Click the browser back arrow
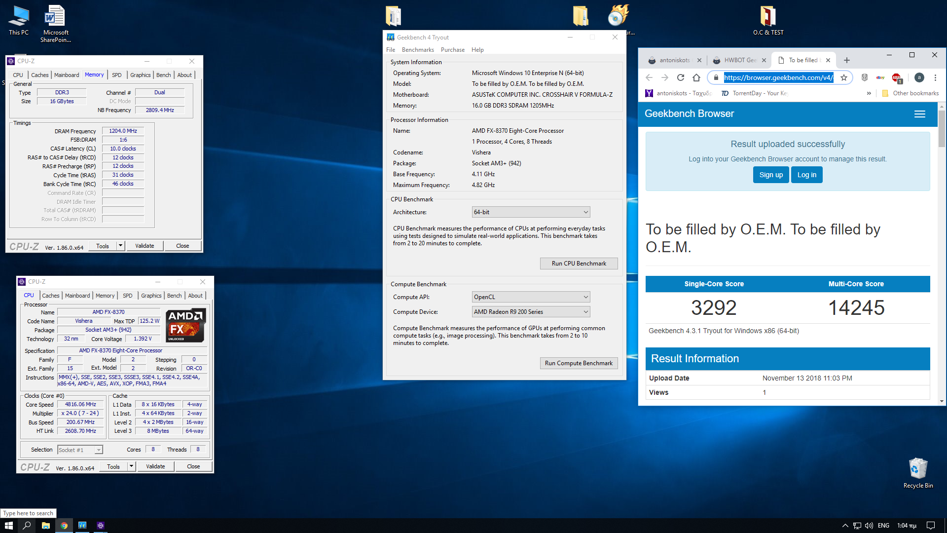 coord(649,77)
